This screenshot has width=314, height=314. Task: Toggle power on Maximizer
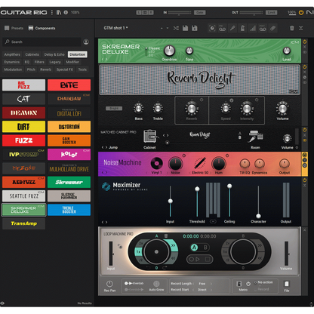pyautogui.click(x=305, y=180)
